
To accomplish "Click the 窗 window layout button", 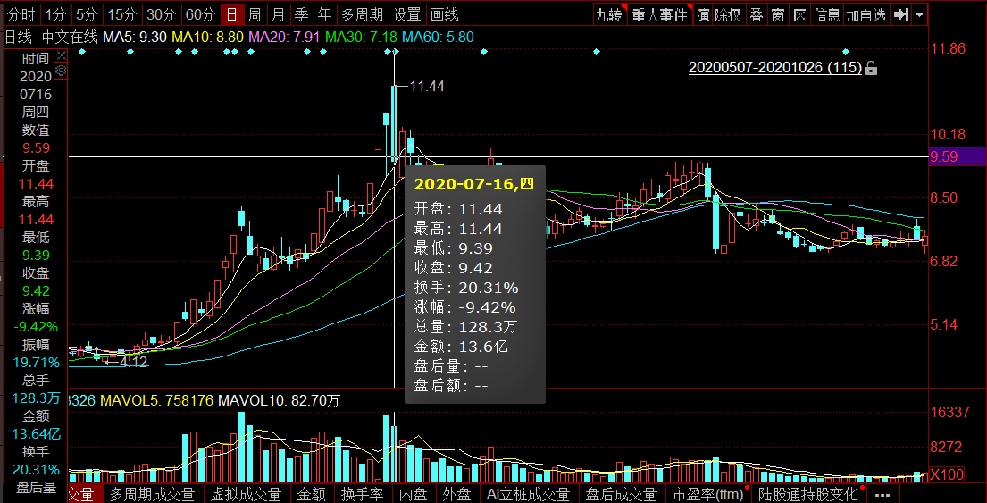I will point(778,14).
